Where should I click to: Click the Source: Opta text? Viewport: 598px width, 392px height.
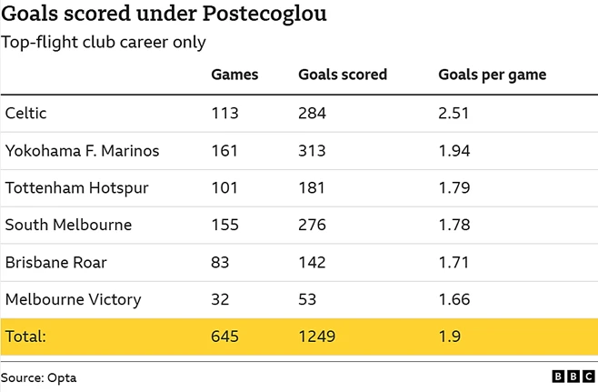pos(38,377)
